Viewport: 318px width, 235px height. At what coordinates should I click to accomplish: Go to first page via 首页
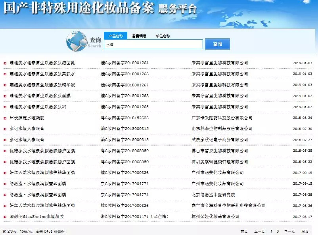pos(244,231)
